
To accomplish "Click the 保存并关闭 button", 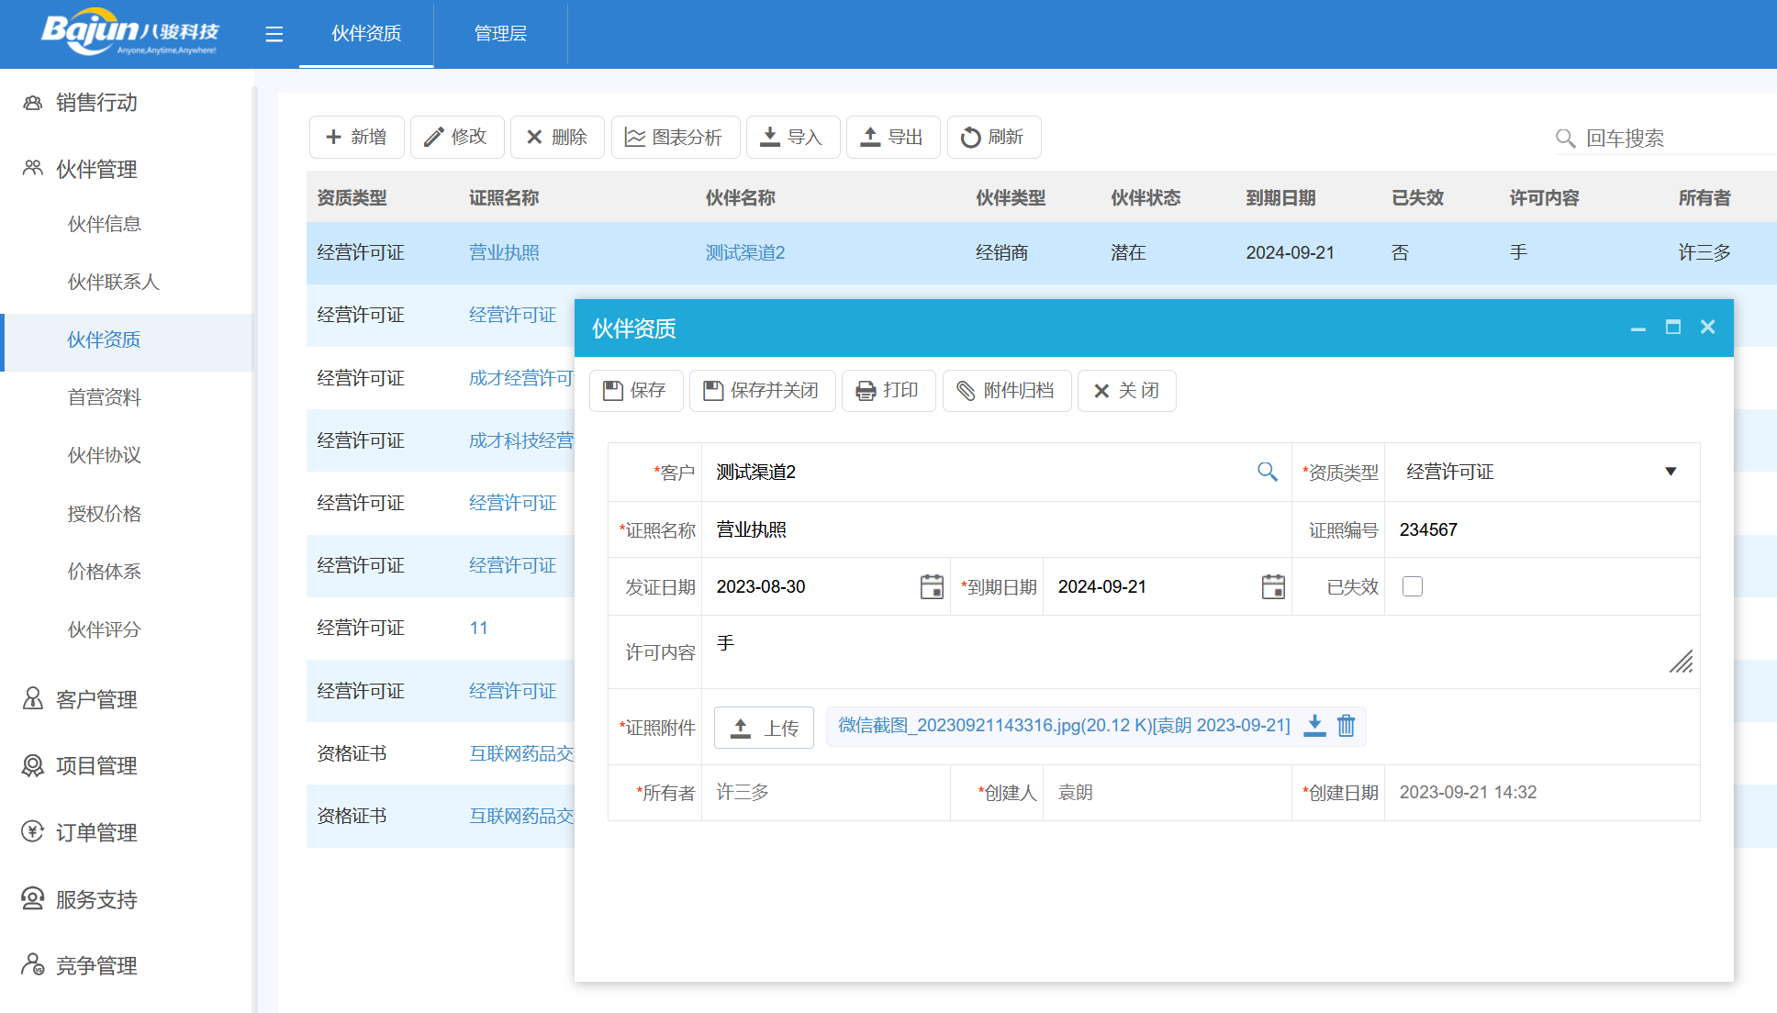I will [762, 391].
